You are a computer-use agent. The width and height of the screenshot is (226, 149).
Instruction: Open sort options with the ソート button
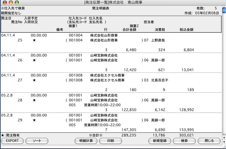pos(37,141)
